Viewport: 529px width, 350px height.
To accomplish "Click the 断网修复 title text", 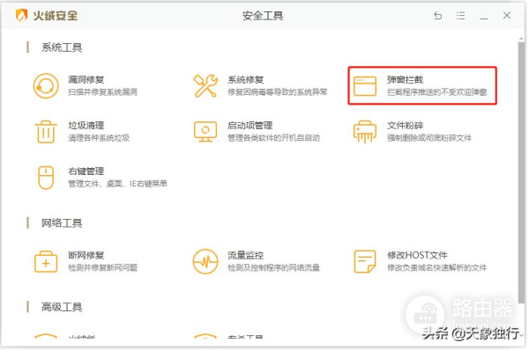I will [x=86, y=255].
